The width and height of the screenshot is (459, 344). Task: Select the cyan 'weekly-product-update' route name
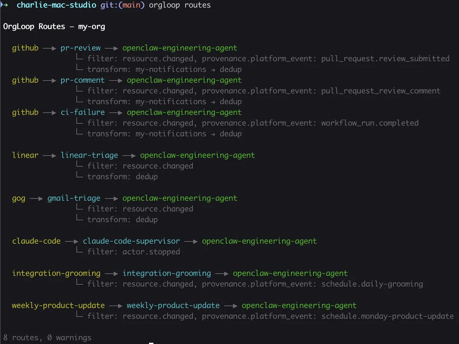pyautogui.click(x=173, y=305)
